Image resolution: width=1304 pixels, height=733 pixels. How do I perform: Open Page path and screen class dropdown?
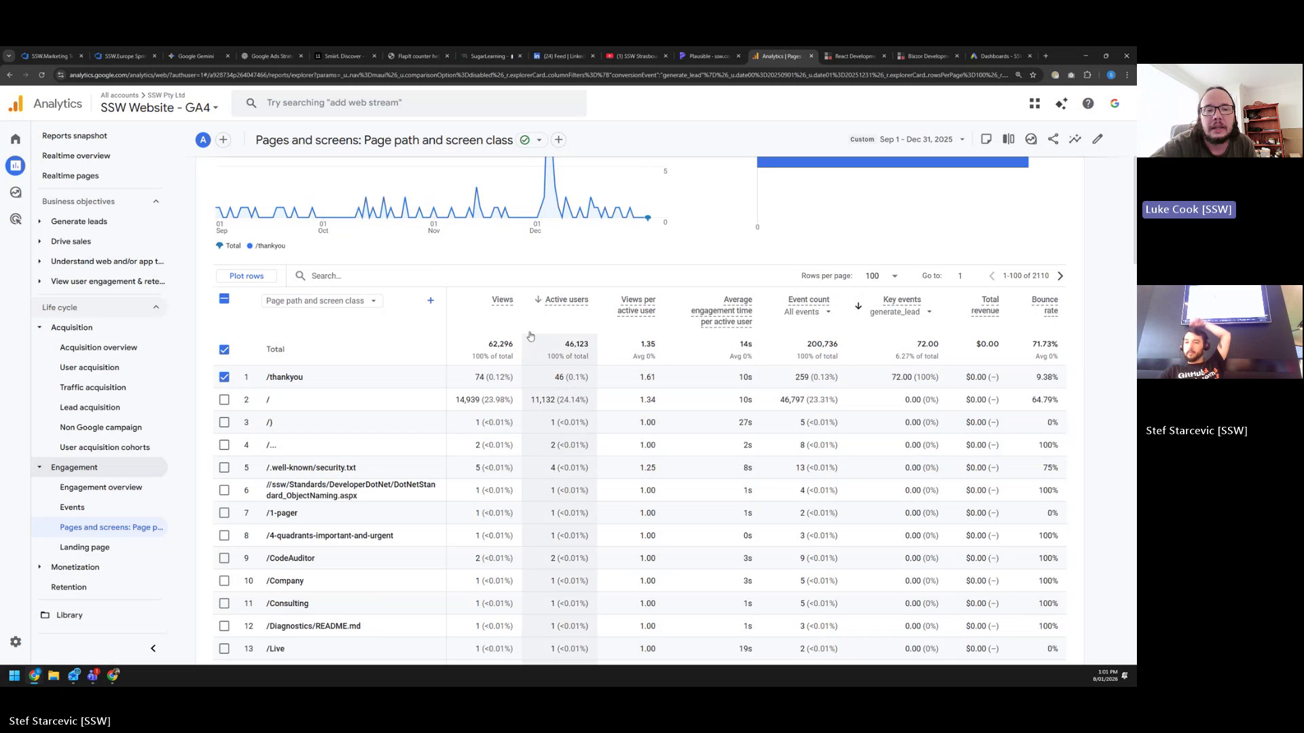coord(321,301)
